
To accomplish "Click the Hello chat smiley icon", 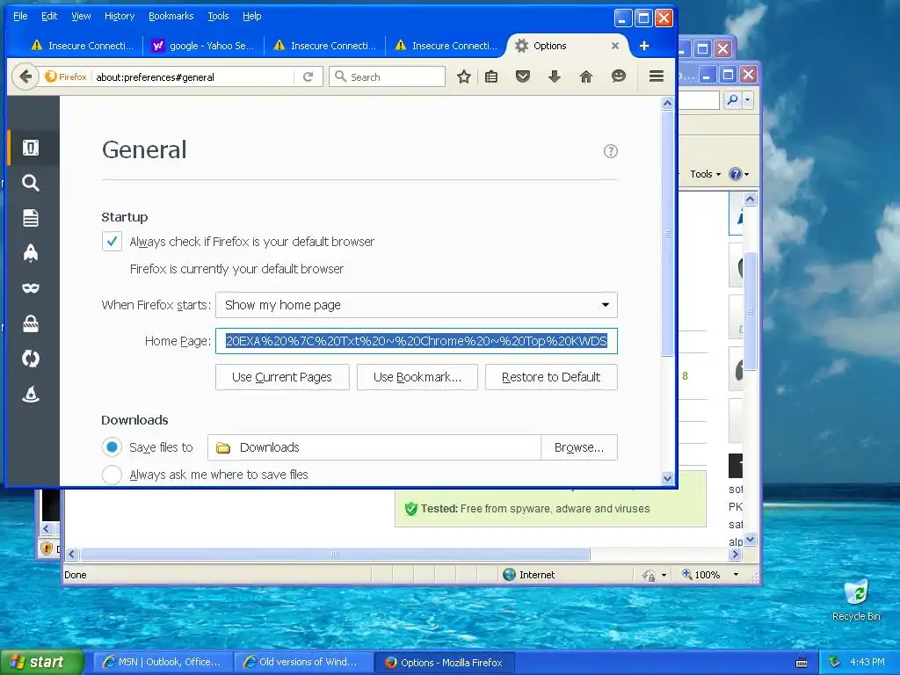I will point(618,77).
